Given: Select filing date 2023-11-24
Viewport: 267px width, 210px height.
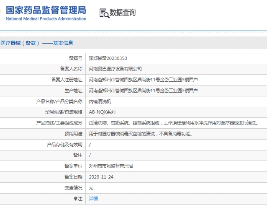Looking at the screenshot, I should pyautogui.click(x=101, y=177).
